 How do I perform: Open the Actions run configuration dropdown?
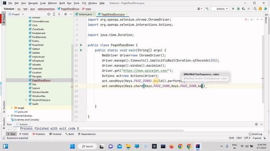click(x=220, y=9)
